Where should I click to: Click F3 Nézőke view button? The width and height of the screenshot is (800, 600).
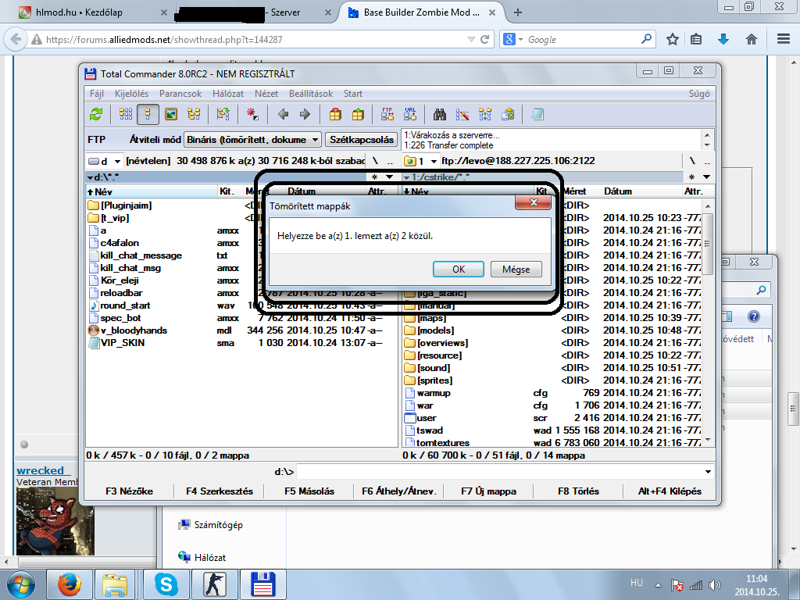(x=129, y=491)
